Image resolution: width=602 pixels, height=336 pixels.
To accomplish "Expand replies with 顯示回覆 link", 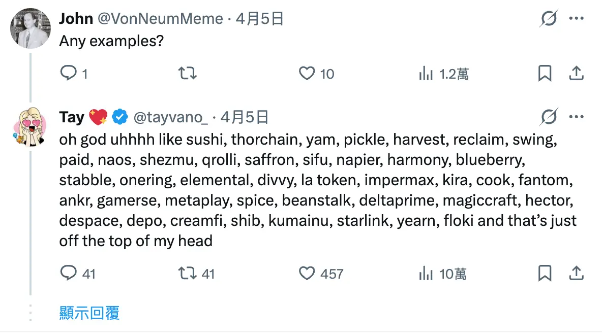I will tap(89, 313).
